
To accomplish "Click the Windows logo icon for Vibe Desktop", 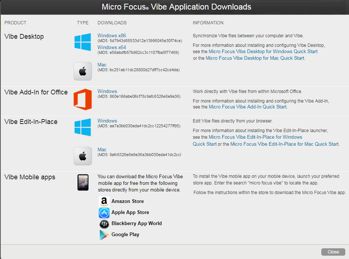I will tap(83, 42).
